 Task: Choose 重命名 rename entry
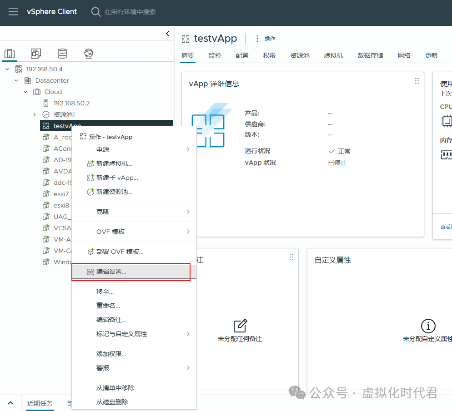pos(134,306)
